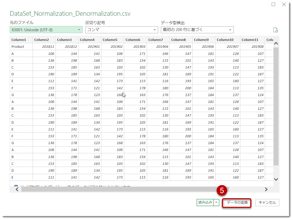Click the 201905 cell in Column8

click(x=181, y=47)
